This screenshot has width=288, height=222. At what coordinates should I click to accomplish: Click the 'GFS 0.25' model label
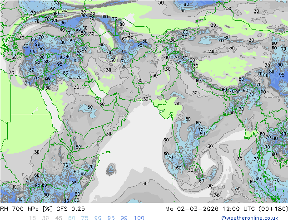pyautogui.click(x=70, y=209)
